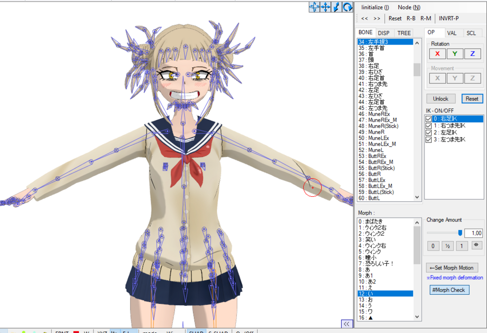
Task: Click the double-arrow button beside 1
Action: click(x=476, y=245)
